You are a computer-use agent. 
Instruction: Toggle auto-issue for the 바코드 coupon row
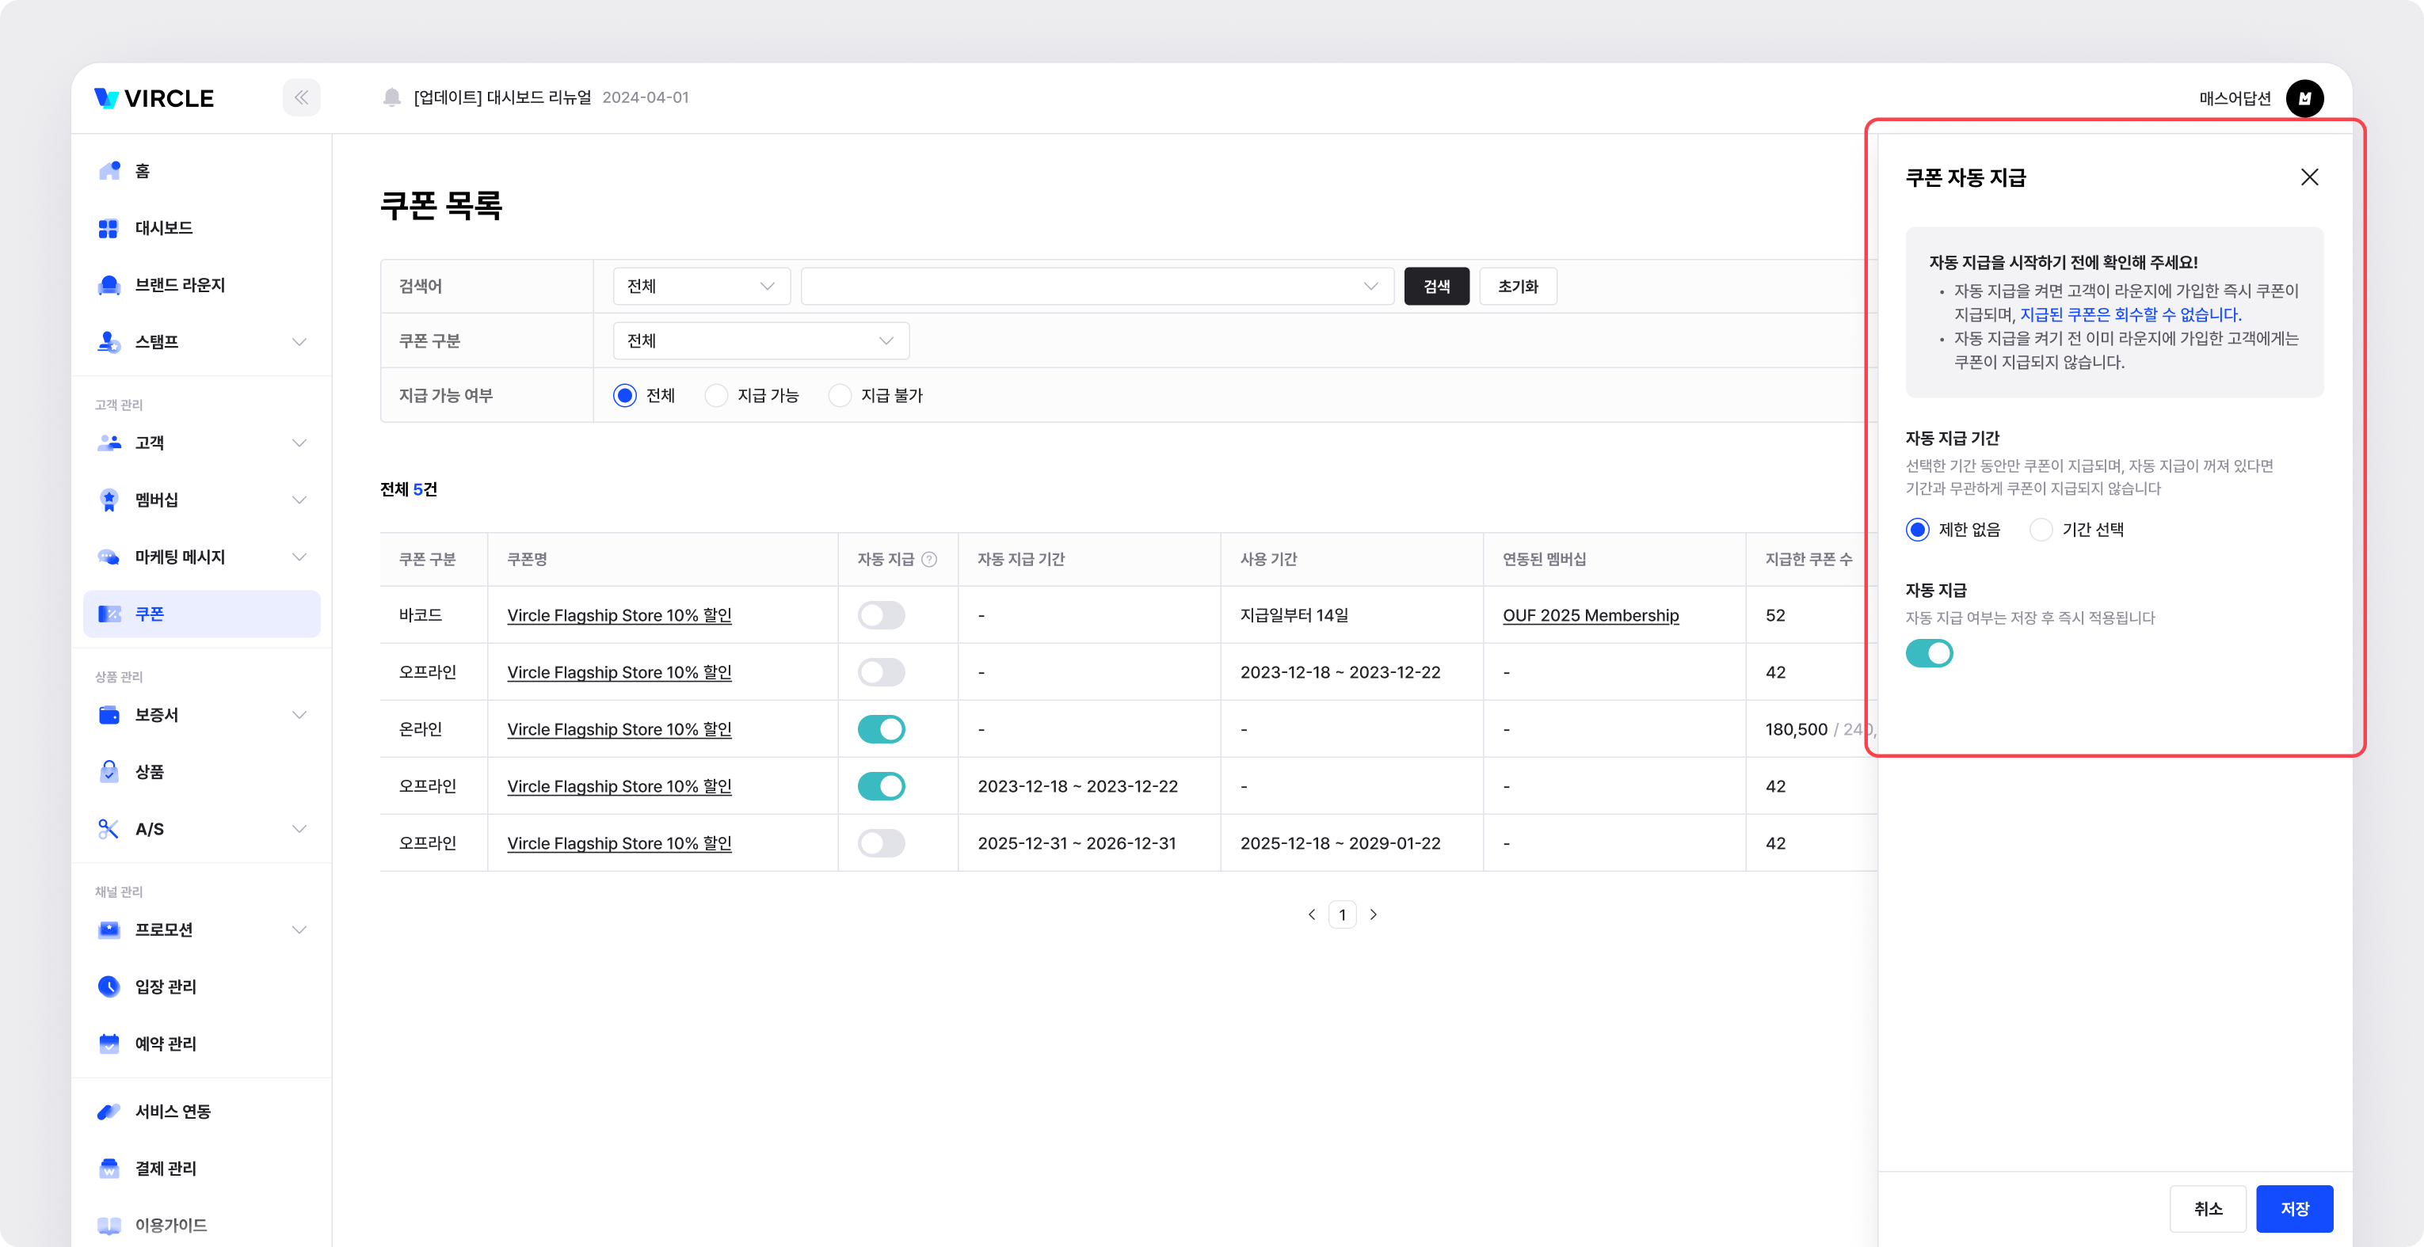[x=881, y=615]
